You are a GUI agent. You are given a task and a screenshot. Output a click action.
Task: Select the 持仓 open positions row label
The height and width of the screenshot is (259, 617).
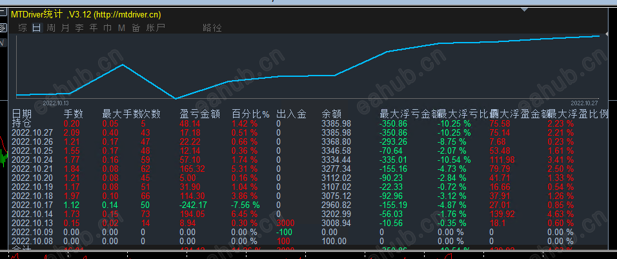21,123
